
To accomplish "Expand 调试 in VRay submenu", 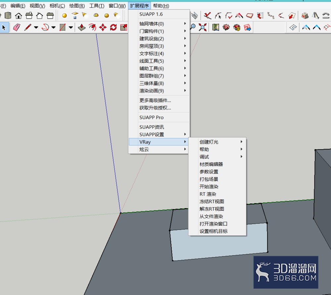I will click(217, 157).
